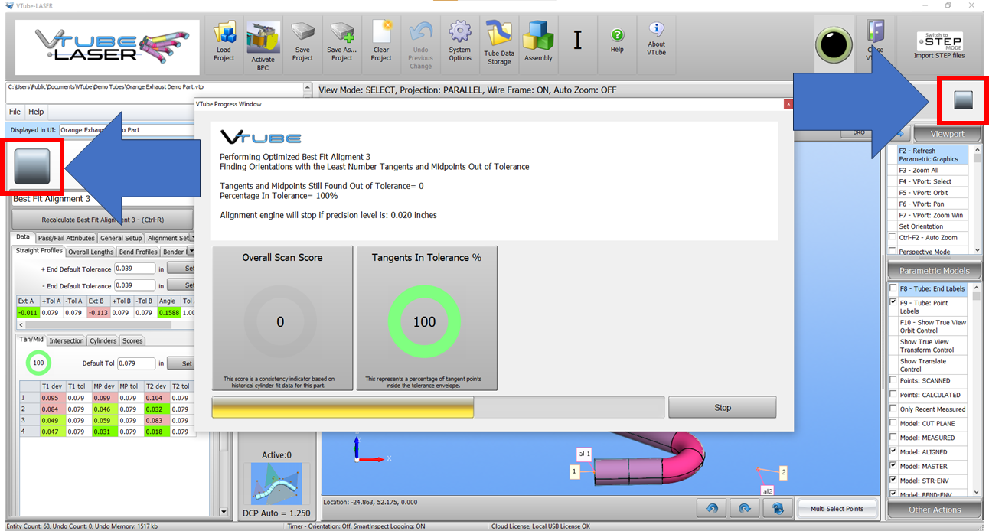
Task: Toggle Ctrl-F2 Auto Zoom checkbox
Action: [x=893, y=238]
